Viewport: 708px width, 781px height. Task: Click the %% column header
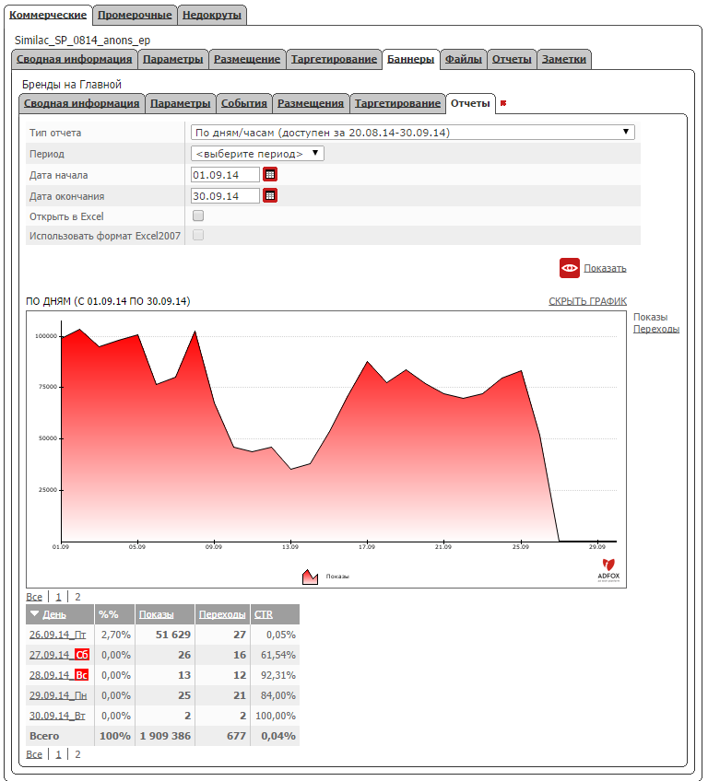click(109, 614)
